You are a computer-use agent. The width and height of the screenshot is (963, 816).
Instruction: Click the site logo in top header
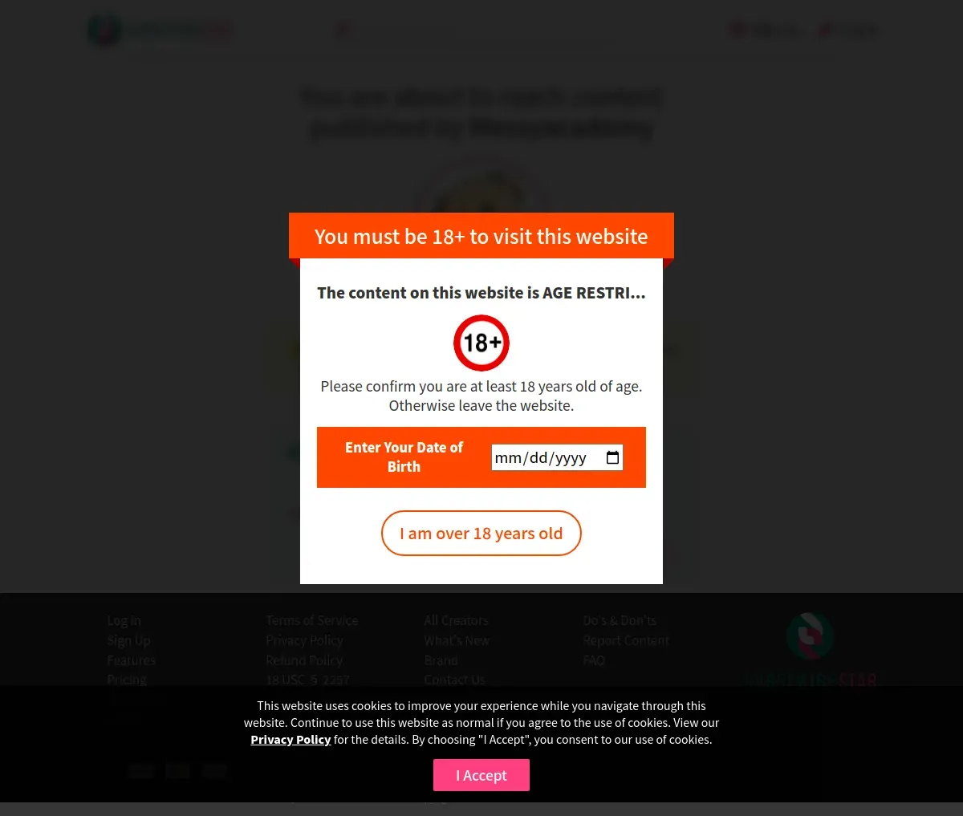click(159, 30)
